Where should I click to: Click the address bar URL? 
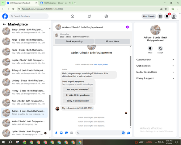(x=42, y=9)
